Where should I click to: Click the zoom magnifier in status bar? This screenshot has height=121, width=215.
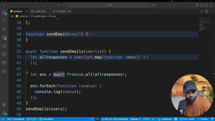point(98,119)
